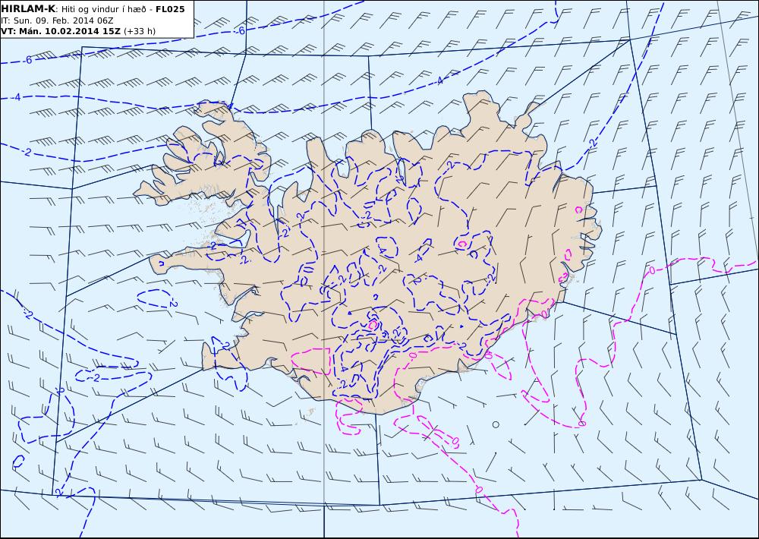The width and height of the screenshot is (759, 539).
Task: Click the HIRLAM-K model name in the title
Action: (x=28, y=9)
